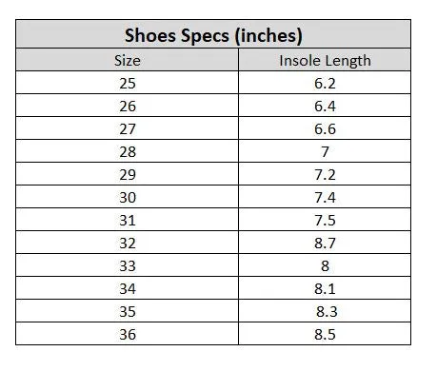Click the insole length 7 cell
Viewport: 437px width, 371px height.
click(325, 151)
